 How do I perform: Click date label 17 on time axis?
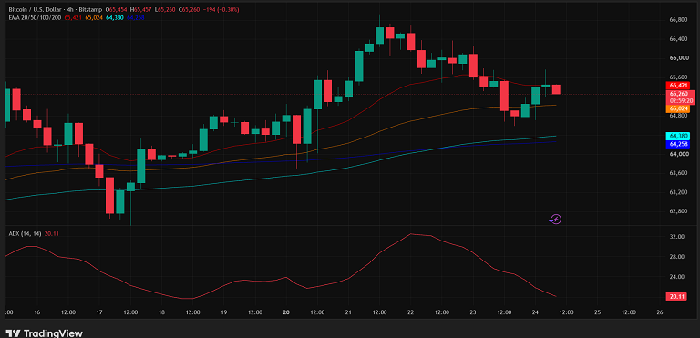pos(99,312)
